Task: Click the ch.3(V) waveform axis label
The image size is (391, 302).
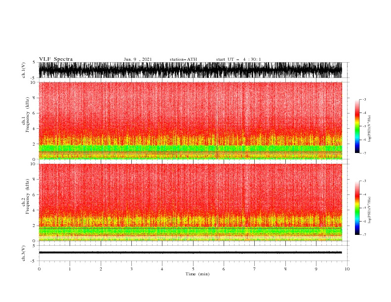Action: 23,253
